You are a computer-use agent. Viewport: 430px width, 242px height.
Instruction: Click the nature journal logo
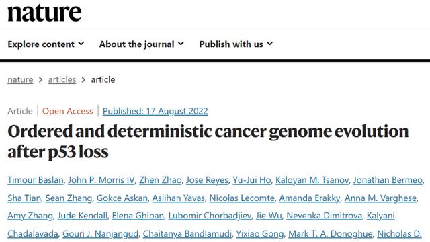pyautogui.click(x=44, y=12)
